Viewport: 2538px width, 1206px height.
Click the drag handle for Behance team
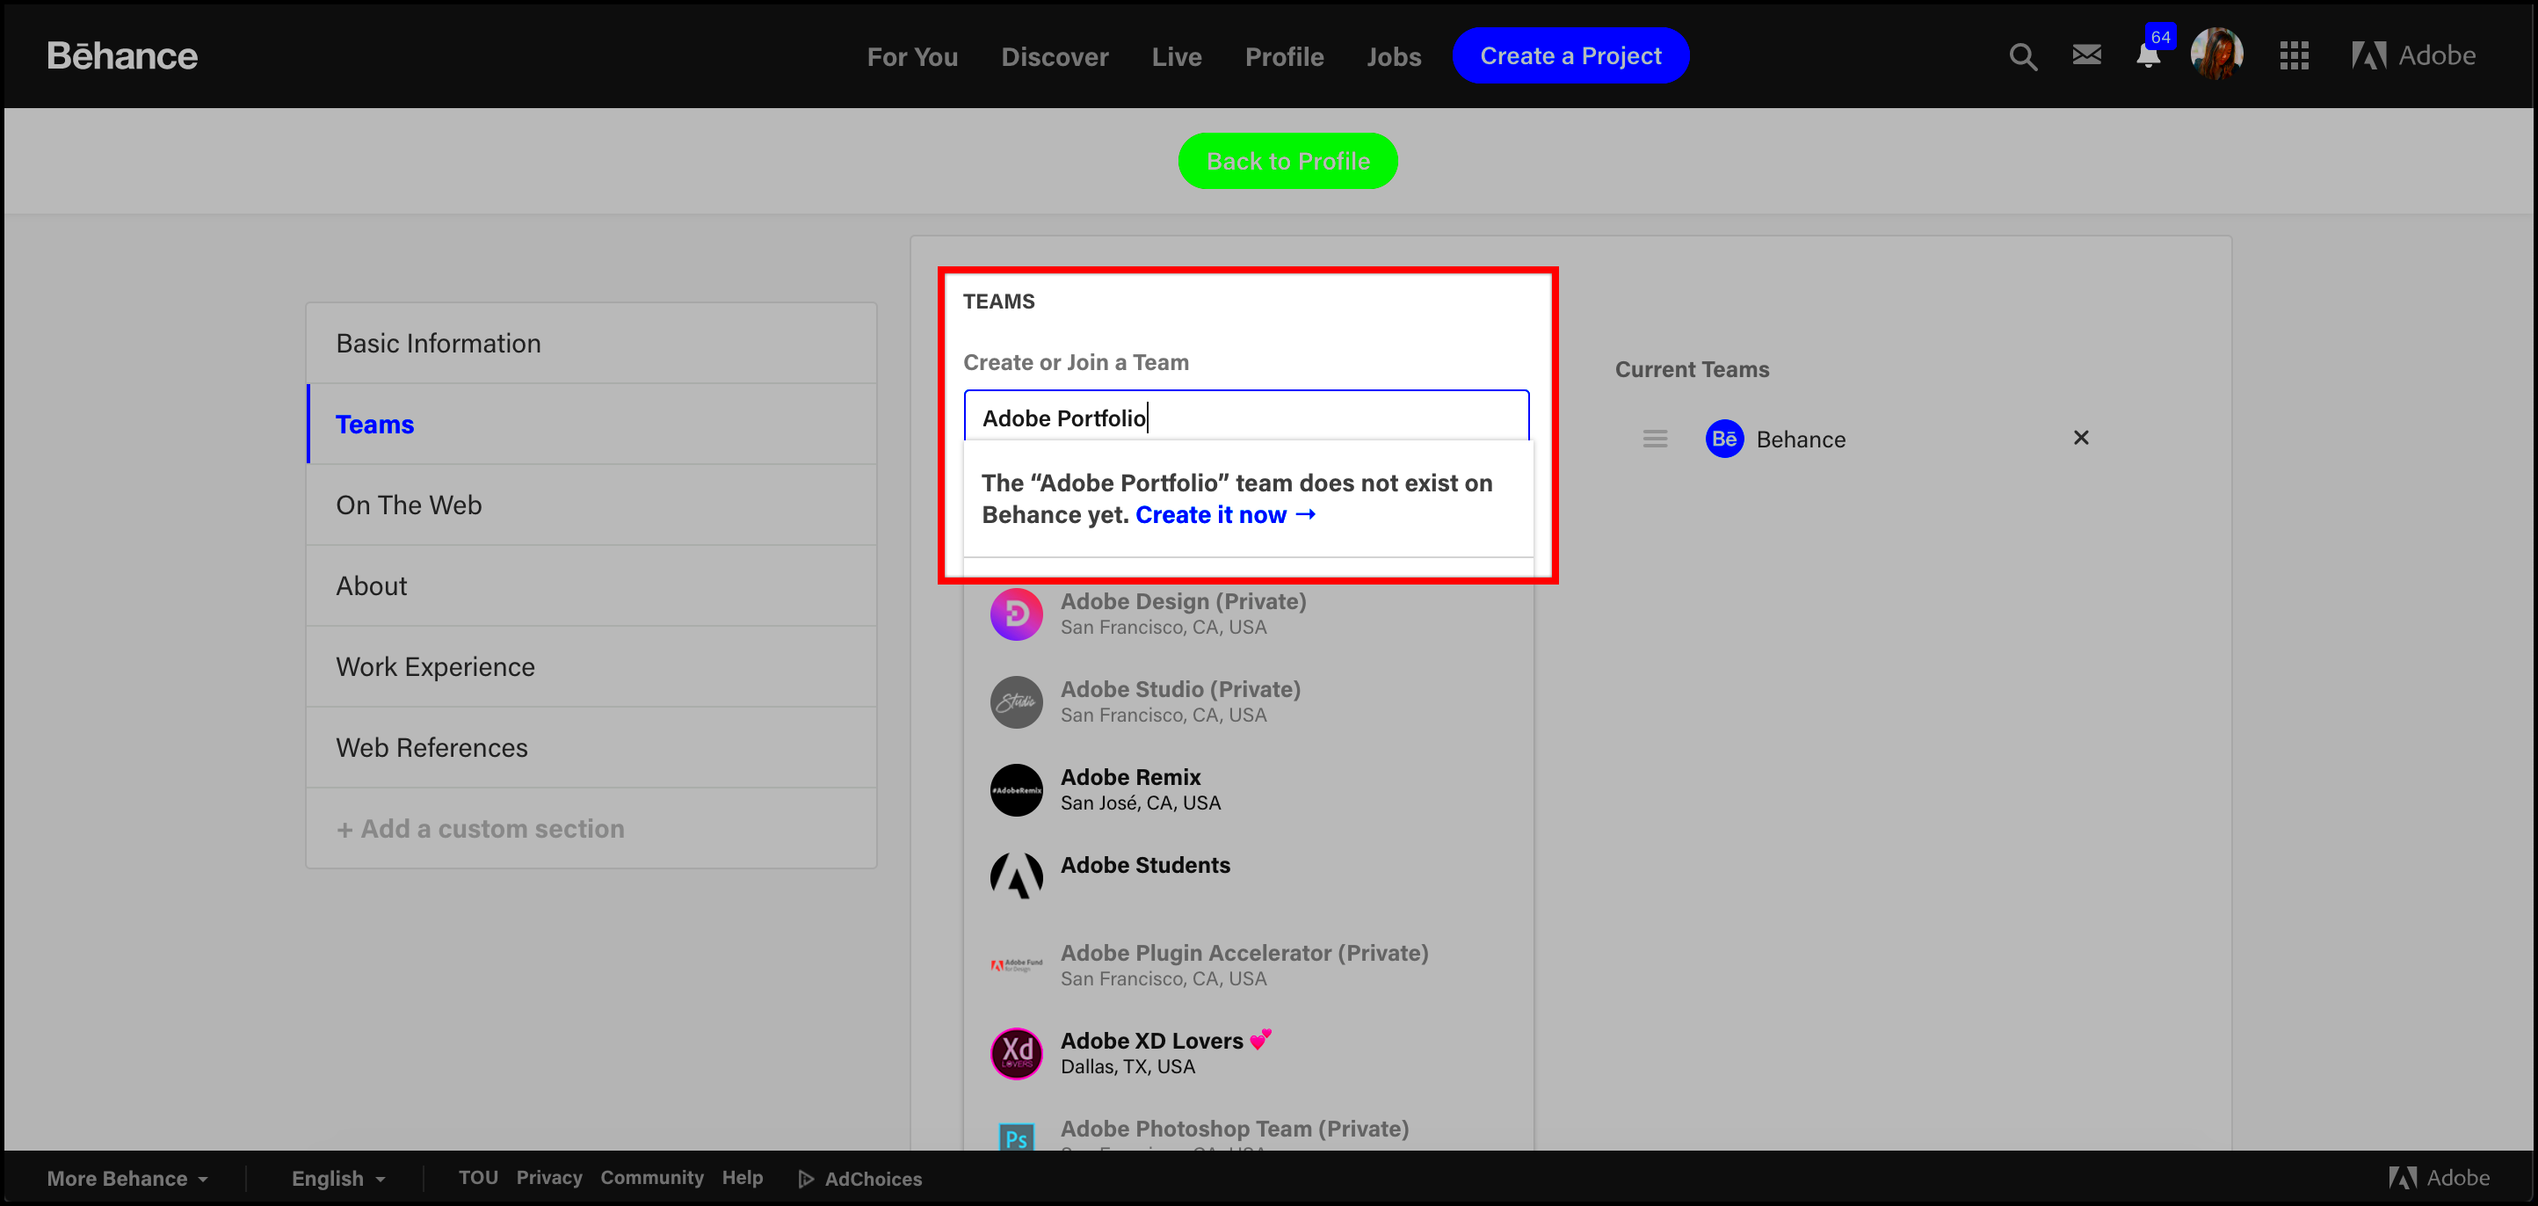[x=1654, y=439]
